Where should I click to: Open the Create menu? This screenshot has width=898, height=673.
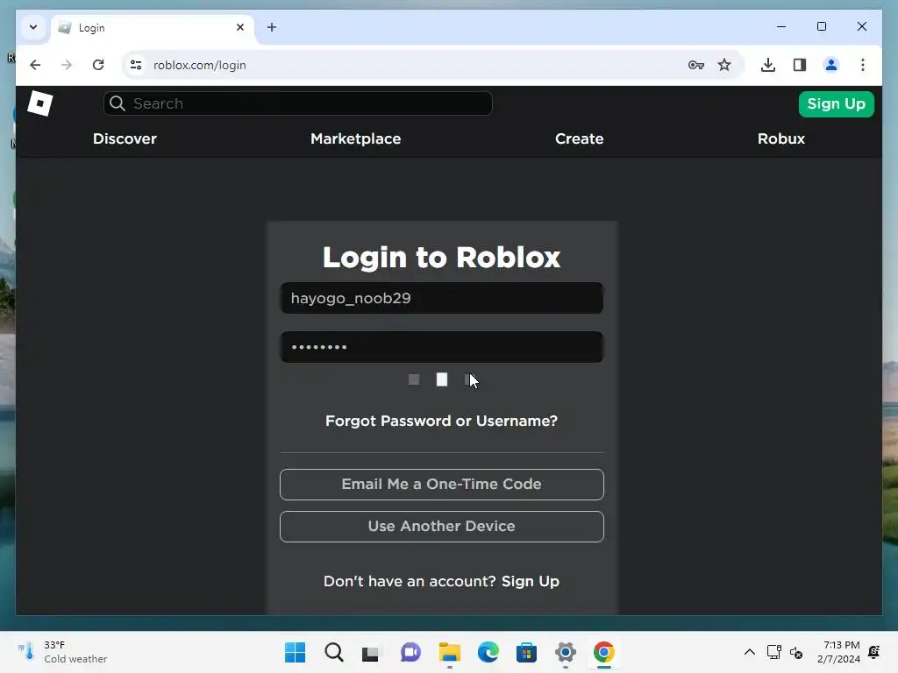pos(579,139)
